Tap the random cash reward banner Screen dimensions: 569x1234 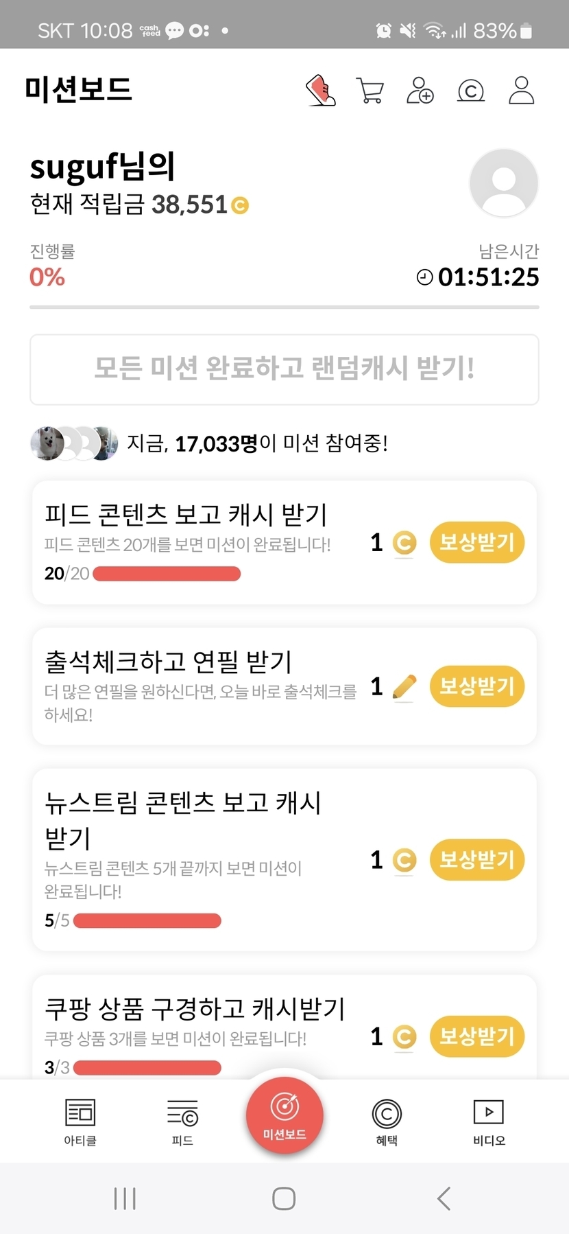tap(284, 369)
